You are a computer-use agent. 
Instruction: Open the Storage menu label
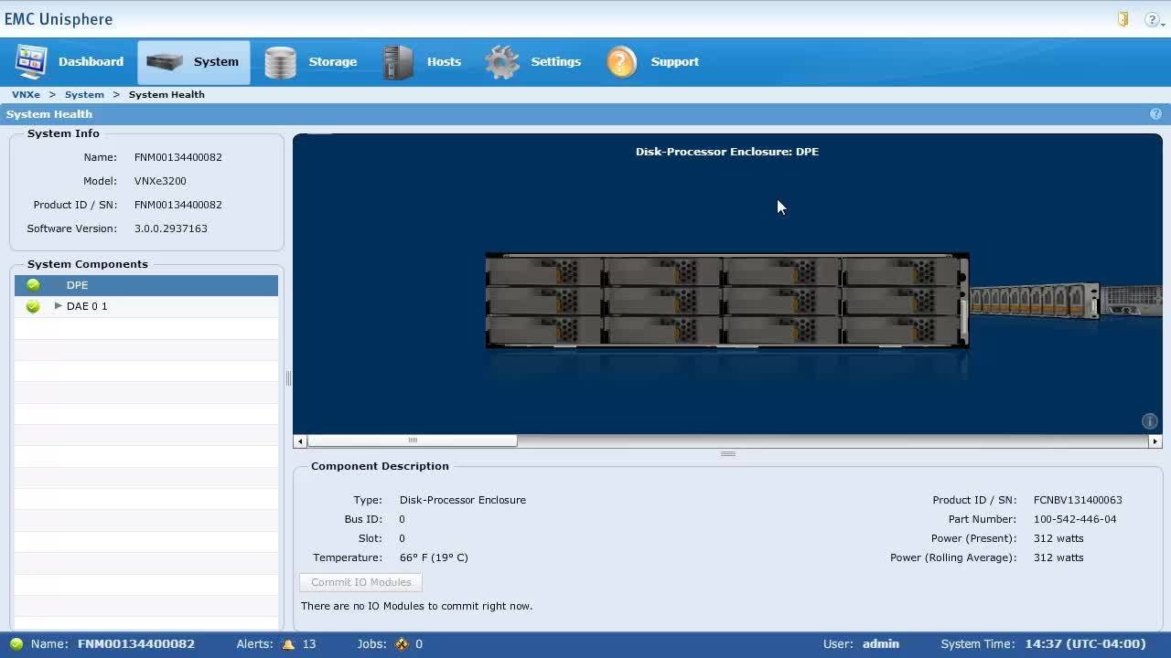332,62
